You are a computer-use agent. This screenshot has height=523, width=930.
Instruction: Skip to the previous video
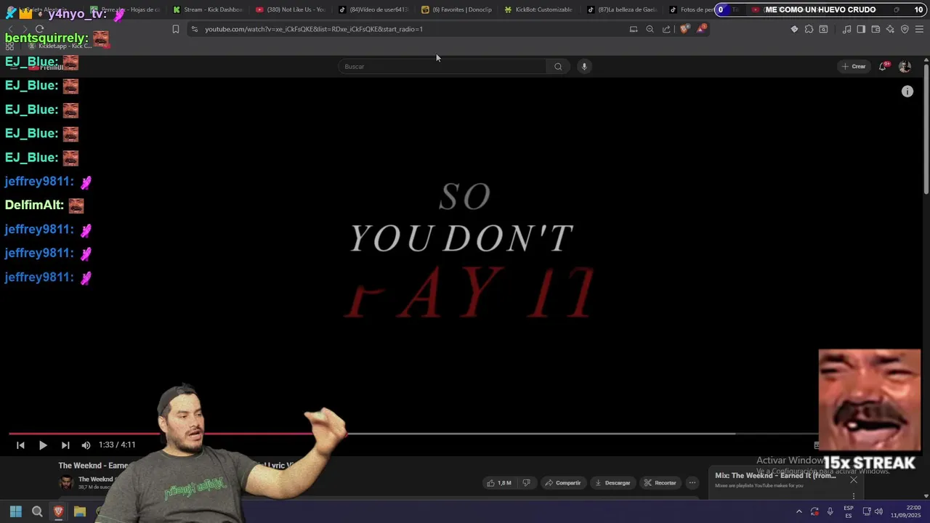[x=20, y=445]
